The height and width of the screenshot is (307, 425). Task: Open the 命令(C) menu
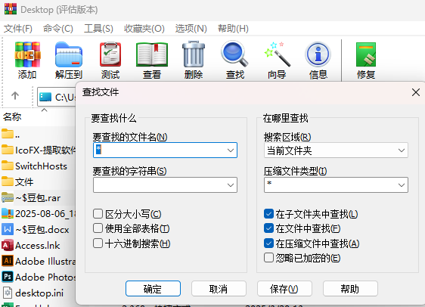point(58,29)
